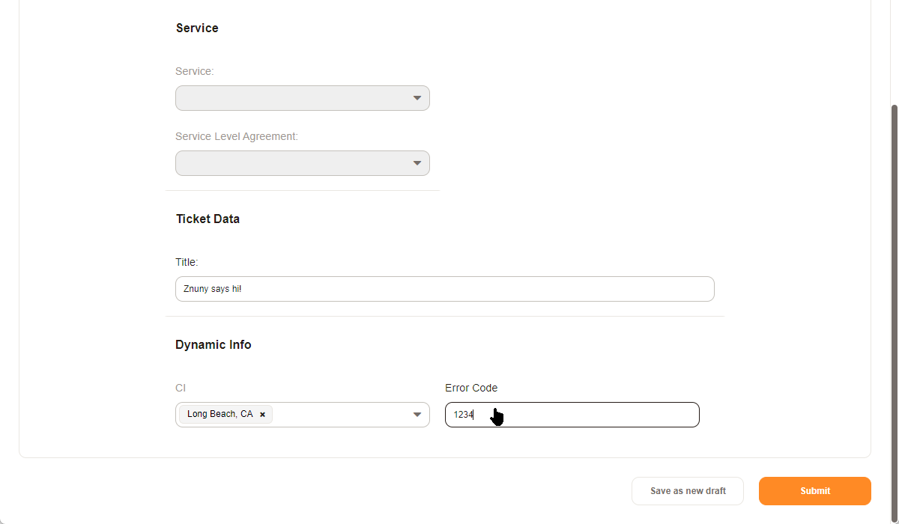Open the Service select box
Viewport: 899px width, 524px height.
tap(292, 98)
